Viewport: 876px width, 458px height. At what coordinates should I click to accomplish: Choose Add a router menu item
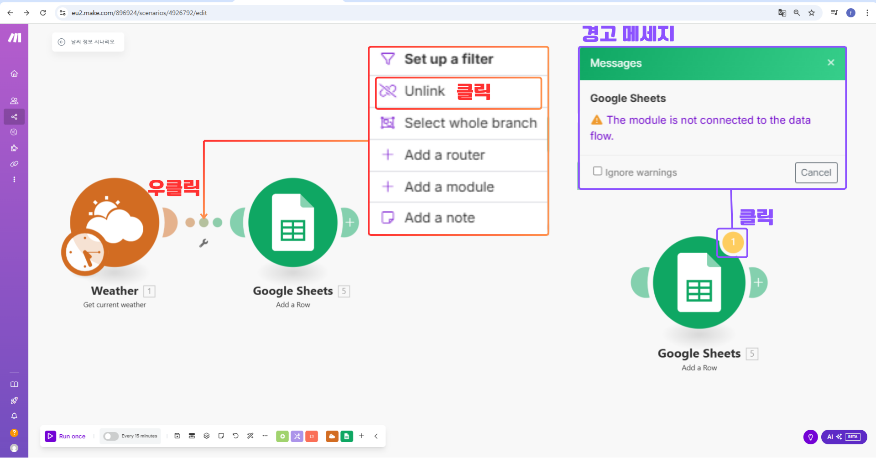pos(459,155)
